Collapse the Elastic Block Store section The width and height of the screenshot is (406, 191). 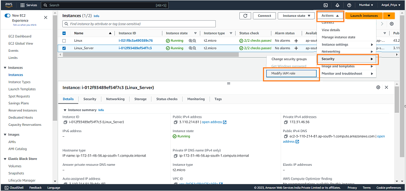tap(5, 159)
